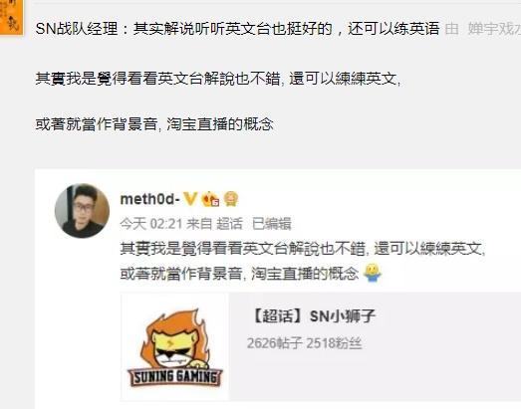Open the Suning Gaming lion logo
Image resolution: width=521 pixels, height=409 pixels.
pos(175,346)
